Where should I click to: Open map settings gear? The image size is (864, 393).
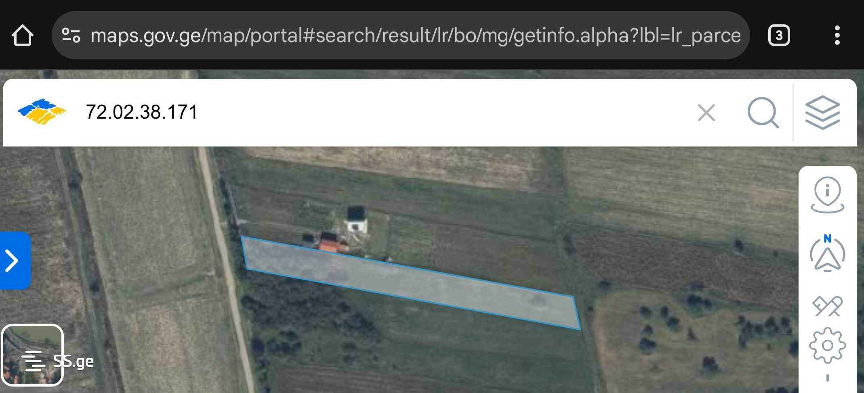(827, 345)
